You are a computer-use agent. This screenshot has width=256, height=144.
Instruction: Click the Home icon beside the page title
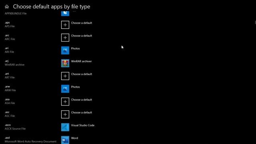(x=7, y=6)
